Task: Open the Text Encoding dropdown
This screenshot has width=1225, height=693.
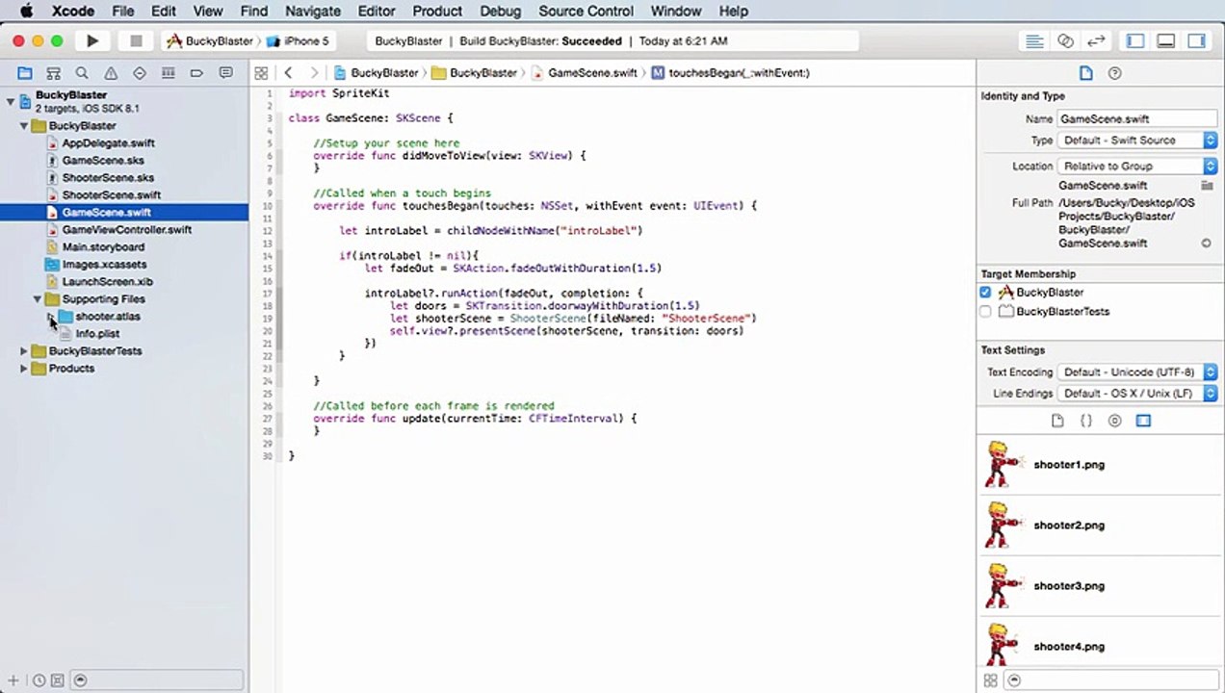Action: pos(1137,372)
